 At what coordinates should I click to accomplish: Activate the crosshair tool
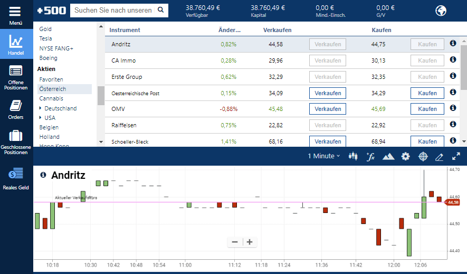(x=423, y=156)
